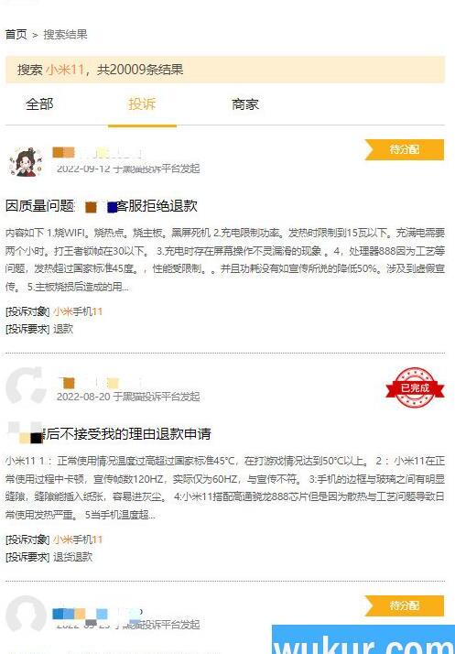Click 小米手机11 target in first complaint
This screenshot has width=455, height=654.
pos(78,311)
